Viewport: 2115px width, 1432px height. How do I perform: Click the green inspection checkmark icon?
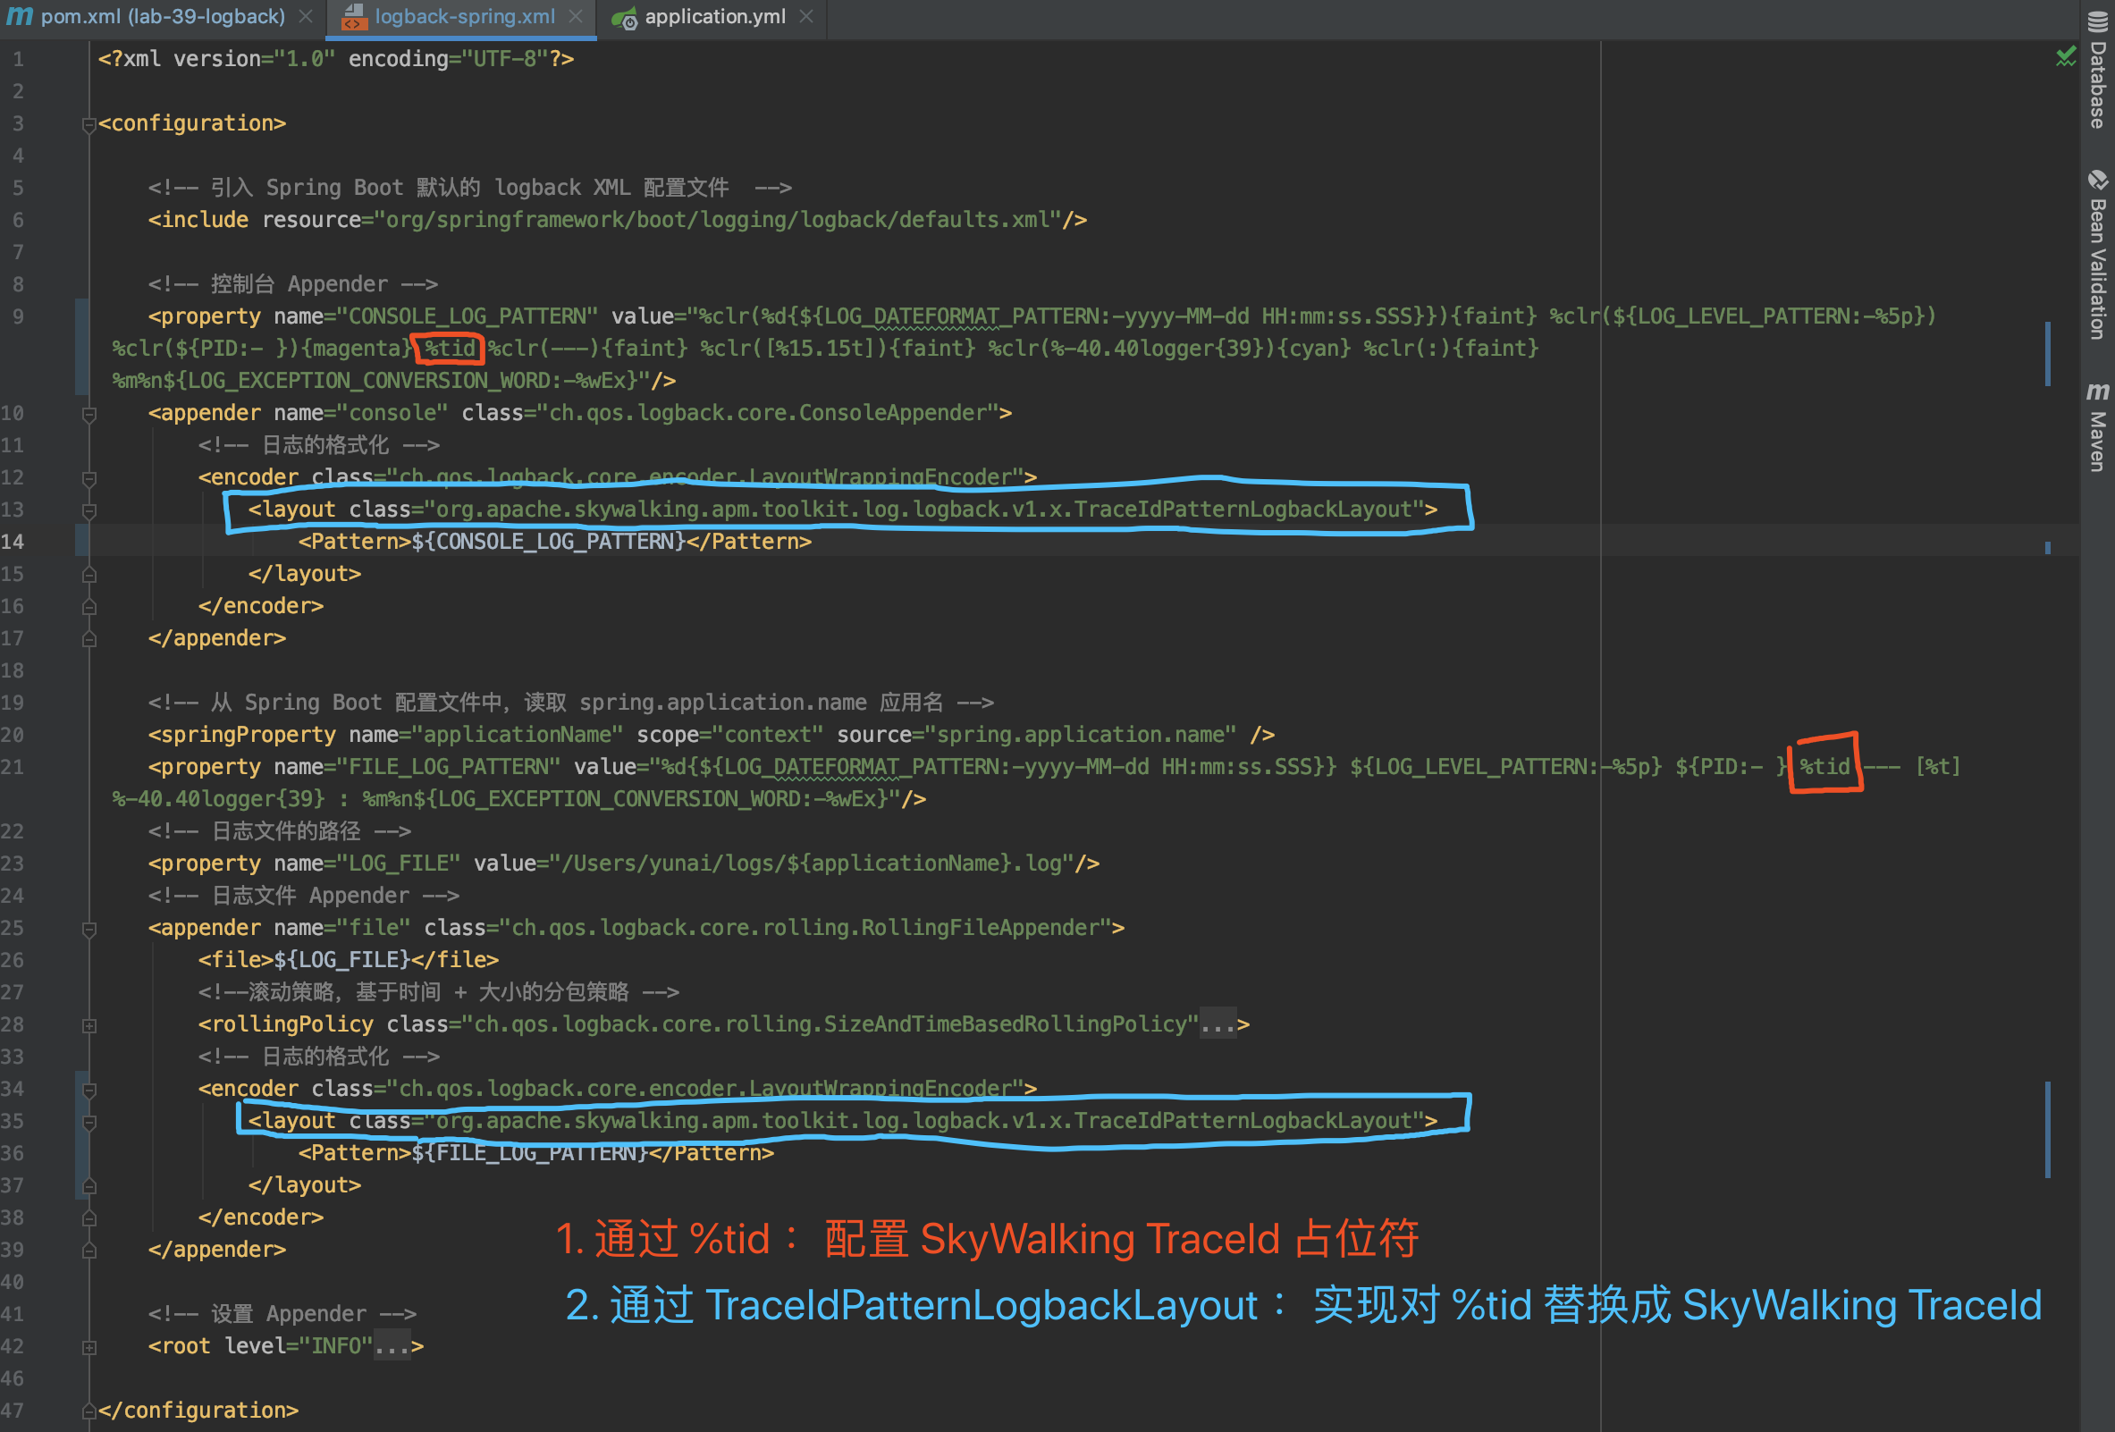coord(2065,57)
